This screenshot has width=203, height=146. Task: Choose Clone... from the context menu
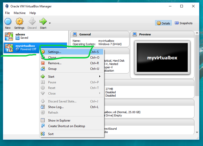click(x=52, y=58)
